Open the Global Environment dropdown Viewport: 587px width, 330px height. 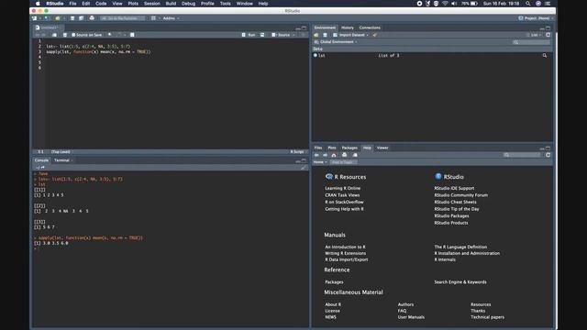pos(337,41)
